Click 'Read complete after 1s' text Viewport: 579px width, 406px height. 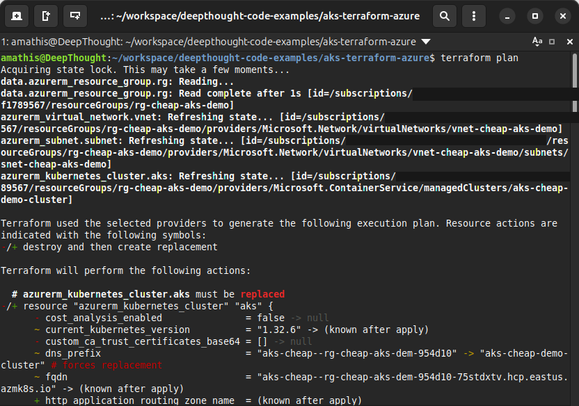click(x=240, y=93)
